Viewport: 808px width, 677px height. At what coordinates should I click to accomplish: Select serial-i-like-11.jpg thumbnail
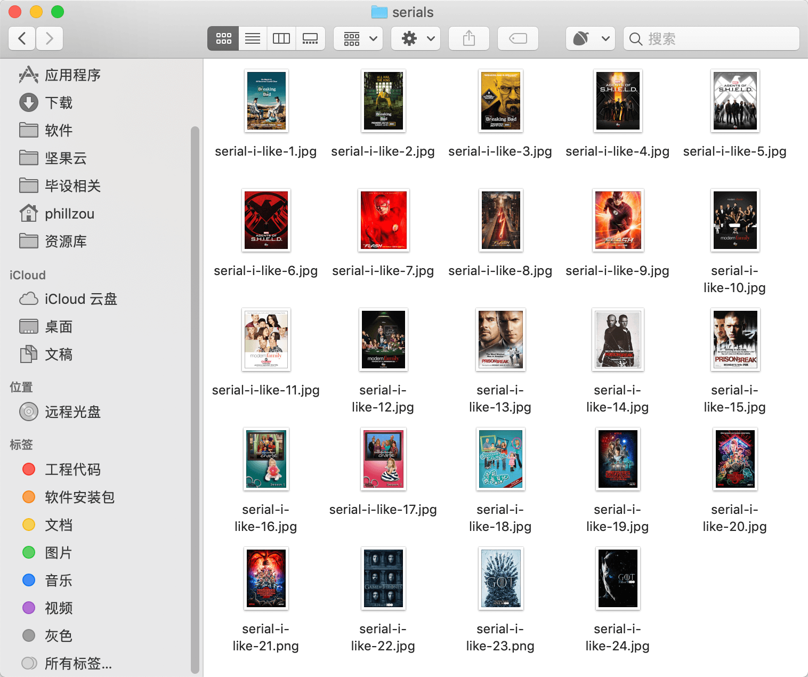tap(266, 340)
